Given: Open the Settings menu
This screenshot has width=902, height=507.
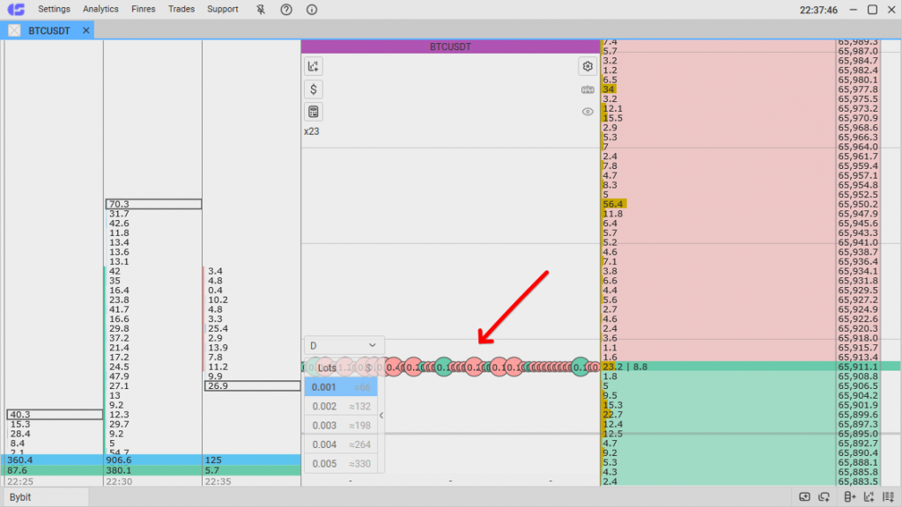Looking at the screenshot, I should pyautogui.click(x=54, y=9).
